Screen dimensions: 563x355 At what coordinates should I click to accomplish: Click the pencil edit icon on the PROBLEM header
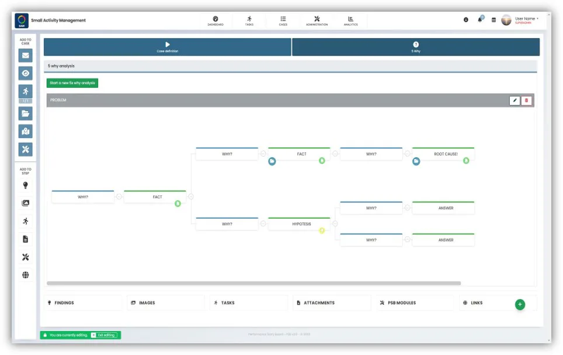coord(514,100)
